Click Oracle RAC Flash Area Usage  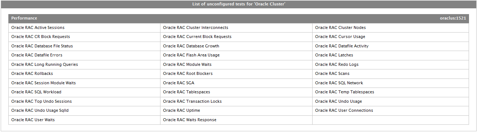click(191, 55)
